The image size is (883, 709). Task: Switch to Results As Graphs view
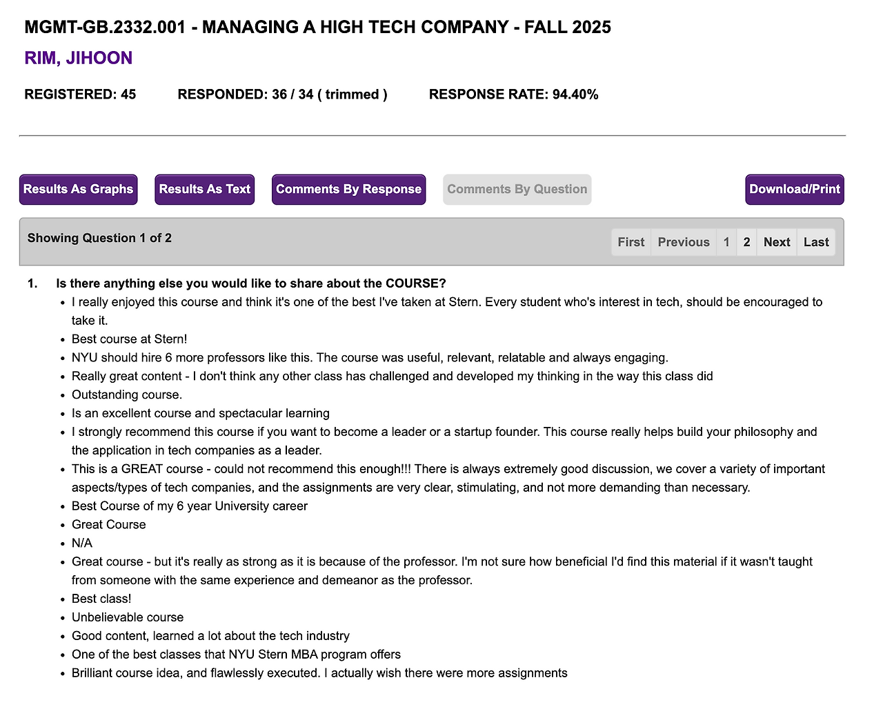(78, 189)
